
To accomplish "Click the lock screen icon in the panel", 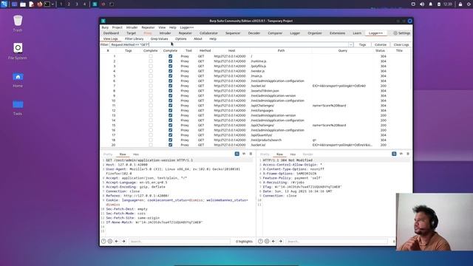I will pos(460,4).
